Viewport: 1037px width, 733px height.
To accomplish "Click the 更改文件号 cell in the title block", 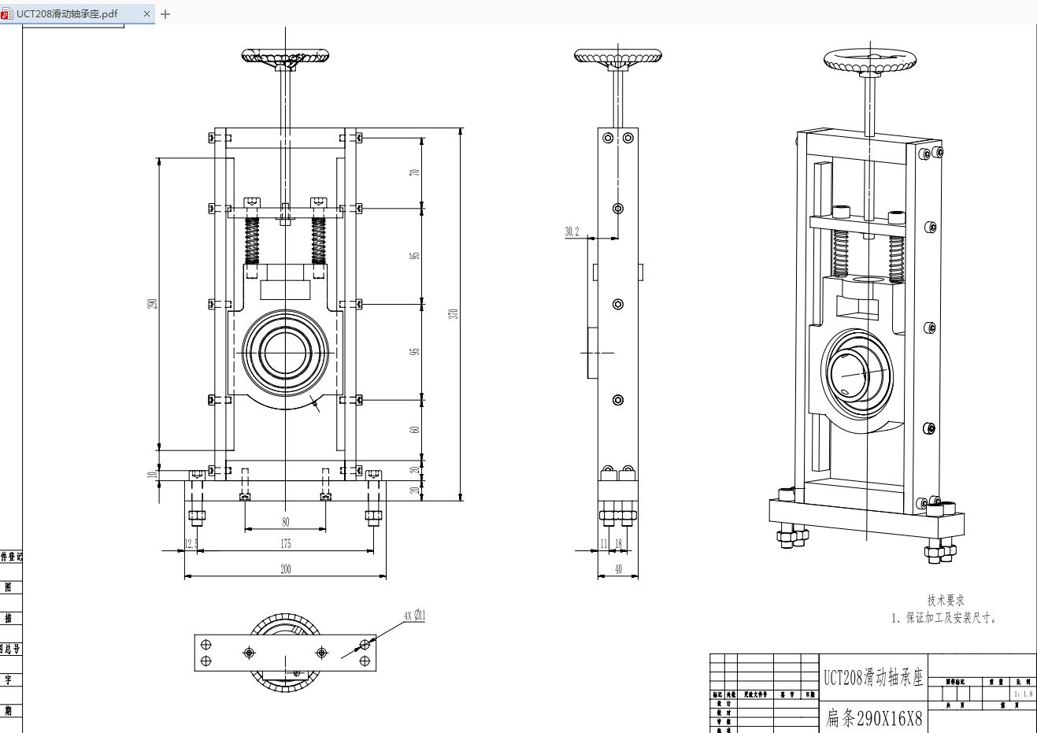I will [x=755, y=694].
